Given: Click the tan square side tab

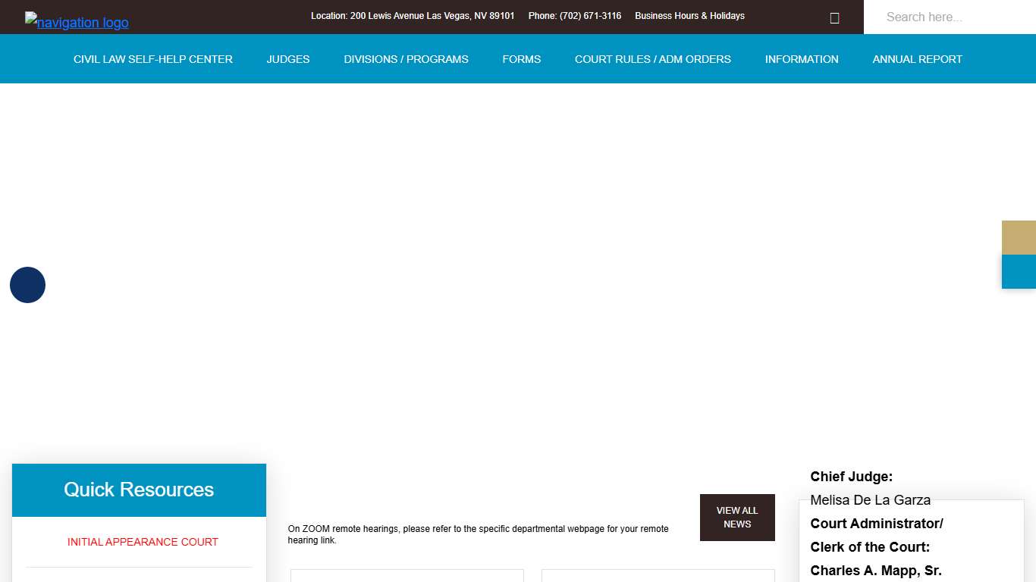Looking at the screenshot, I should tap(1019, 237).
